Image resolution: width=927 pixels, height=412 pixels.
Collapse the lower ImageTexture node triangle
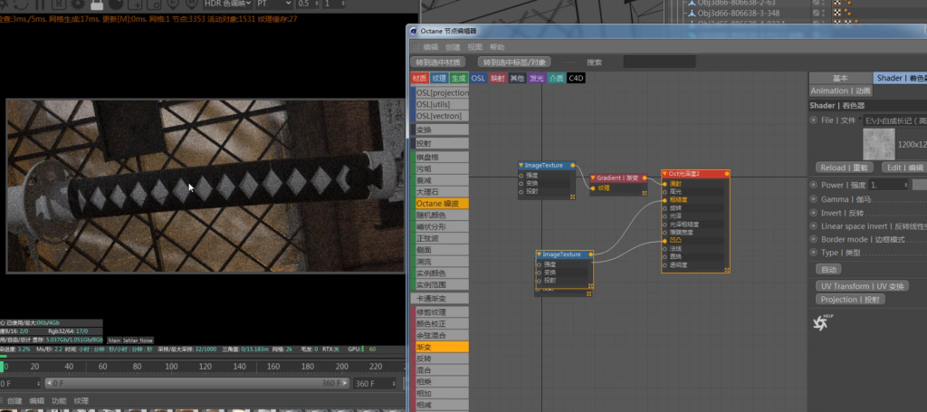(539, 254)
